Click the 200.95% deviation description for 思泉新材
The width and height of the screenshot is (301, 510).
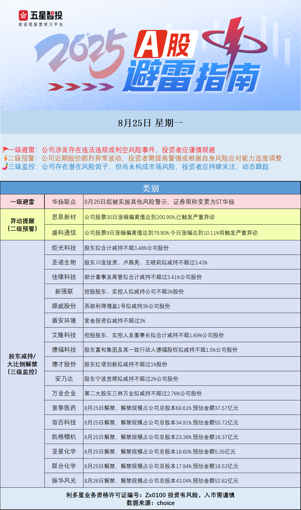click(149, 217)
